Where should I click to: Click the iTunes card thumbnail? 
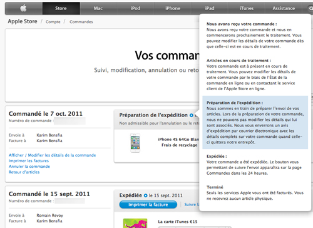click(x=135, y=223)
